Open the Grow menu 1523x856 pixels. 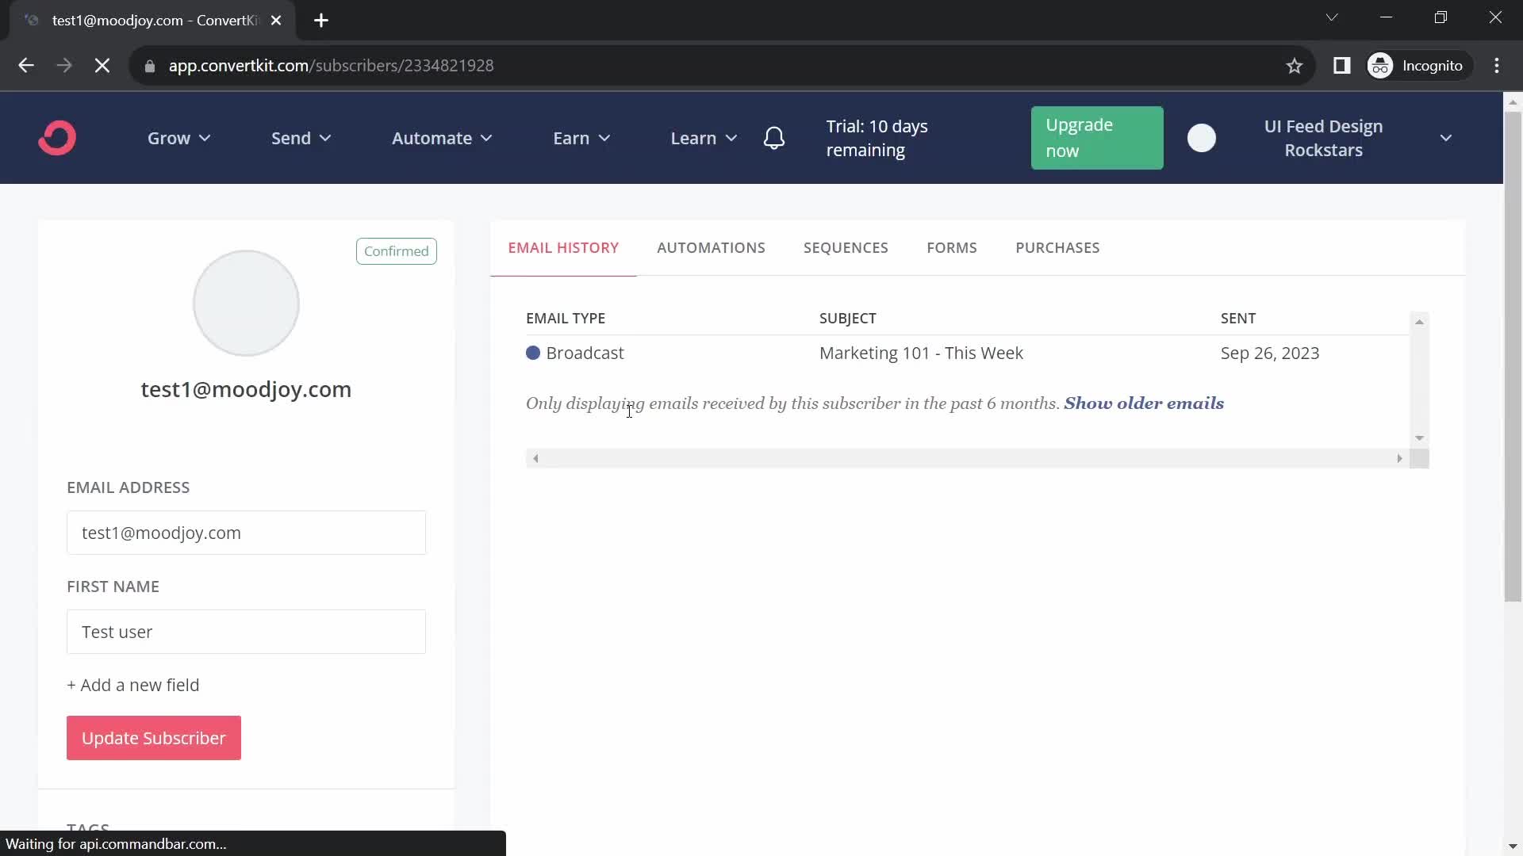point(178,137)
